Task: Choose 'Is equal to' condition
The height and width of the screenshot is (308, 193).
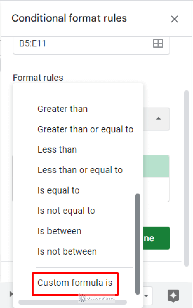Action: (x=58, y=190)
